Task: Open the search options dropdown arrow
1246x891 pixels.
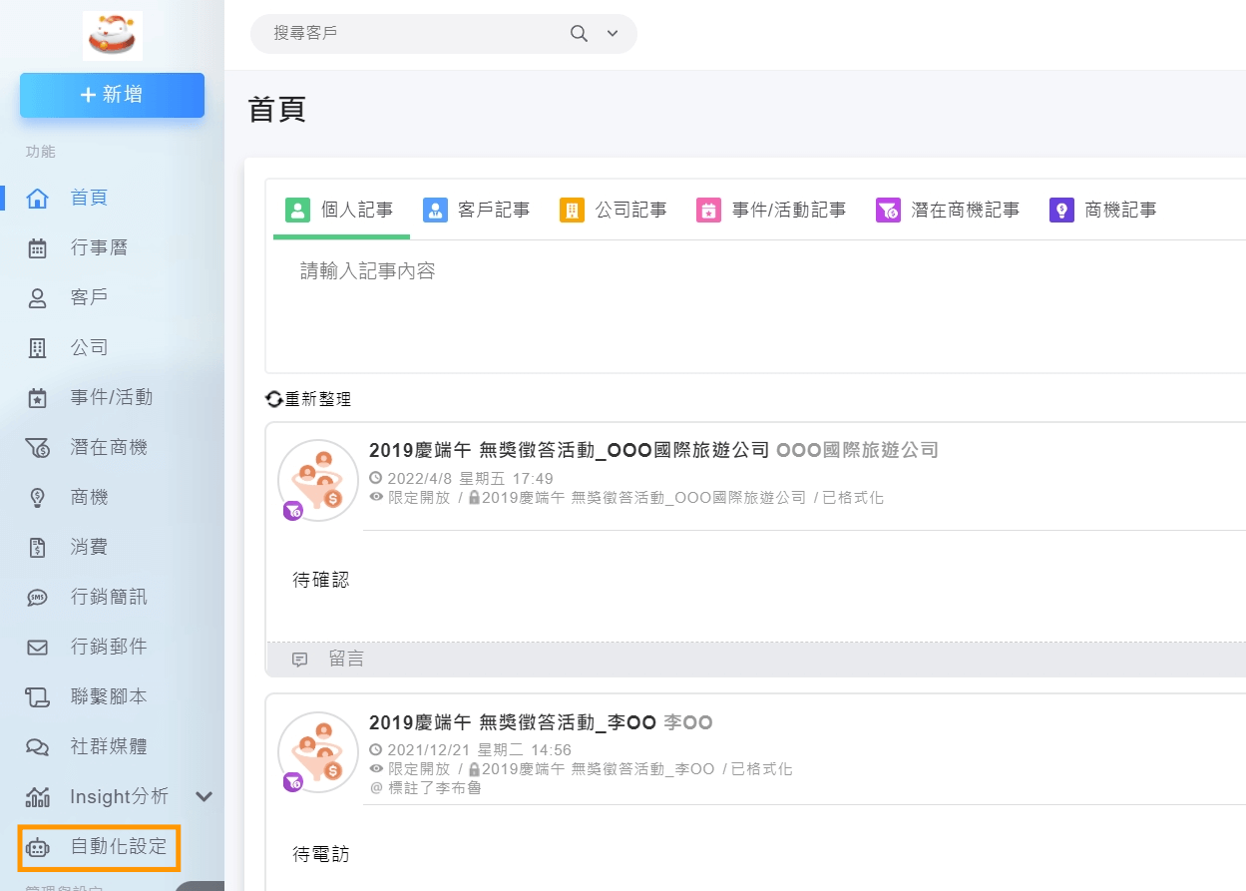Action: [x=613, y=34]
